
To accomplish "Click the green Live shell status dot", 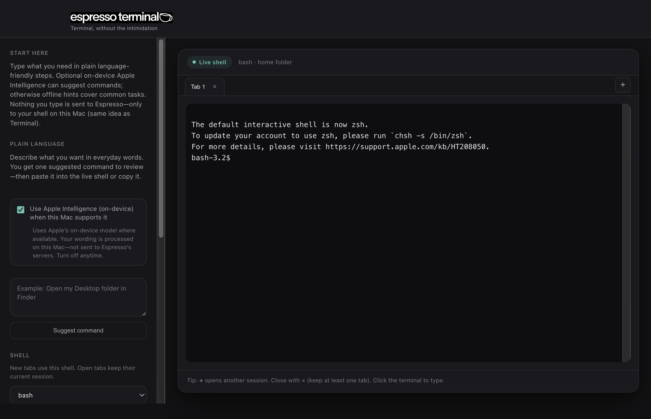I will [x=194, y=62].
